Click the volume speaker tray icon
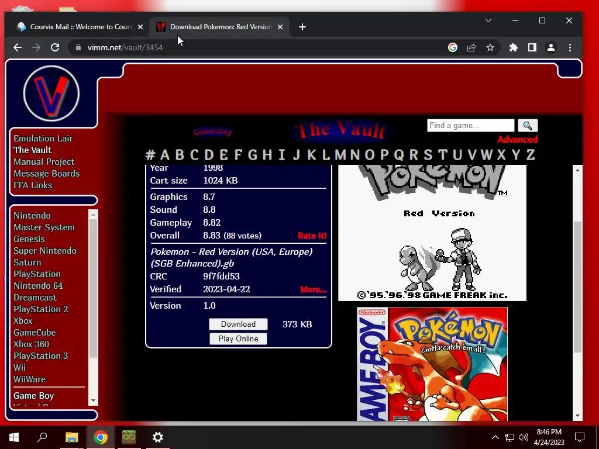599x449 pixels. pyautogui.click(x=524, y=437)
